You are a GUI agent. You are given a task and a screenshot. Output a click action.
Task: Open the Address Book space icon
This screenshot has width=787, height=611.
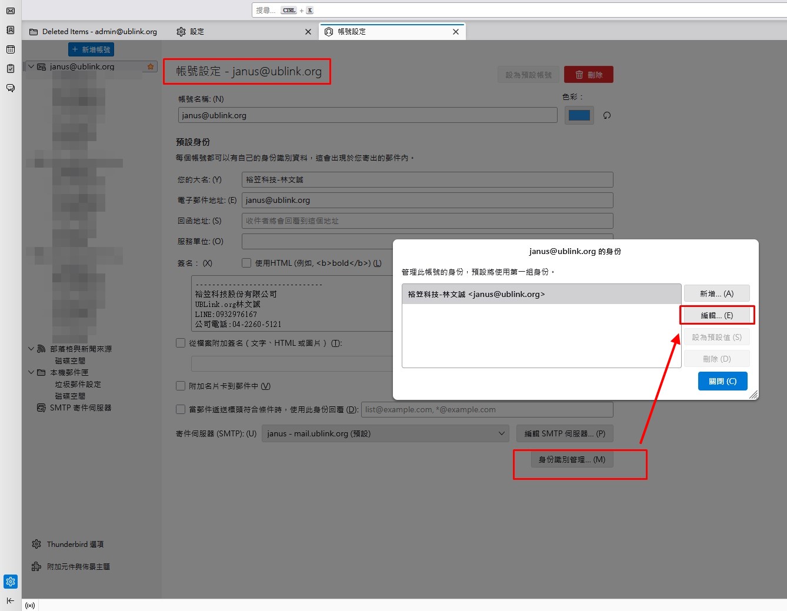click(x=11, y=30)
